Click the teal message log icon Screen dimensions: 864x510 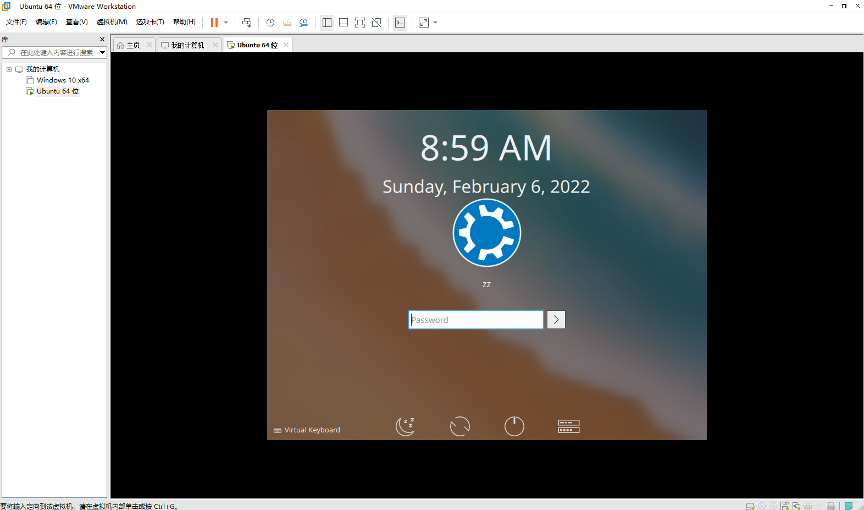[849, 506]
